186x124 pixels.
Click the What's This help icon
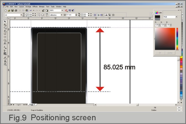coord(73,10)
